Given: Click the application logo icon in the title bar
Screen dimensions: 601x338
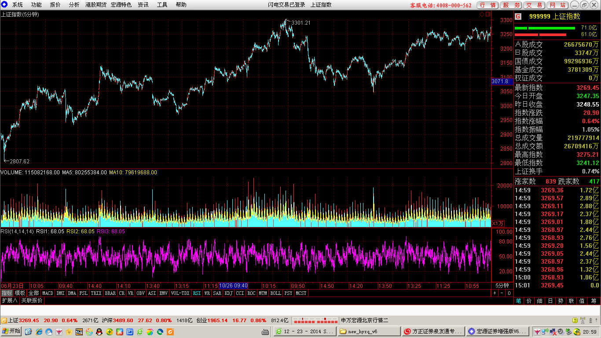Looking at the screenshot, I should coord(4,4).
